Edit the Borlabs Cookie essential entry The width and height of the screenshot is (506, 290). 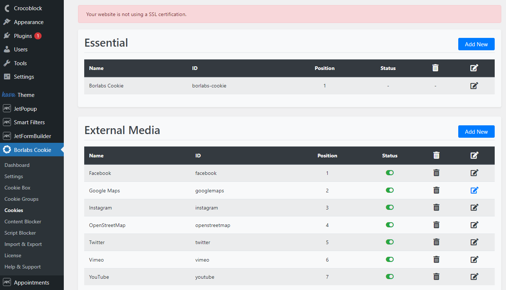pyautogui.click(x=474, y=86)
